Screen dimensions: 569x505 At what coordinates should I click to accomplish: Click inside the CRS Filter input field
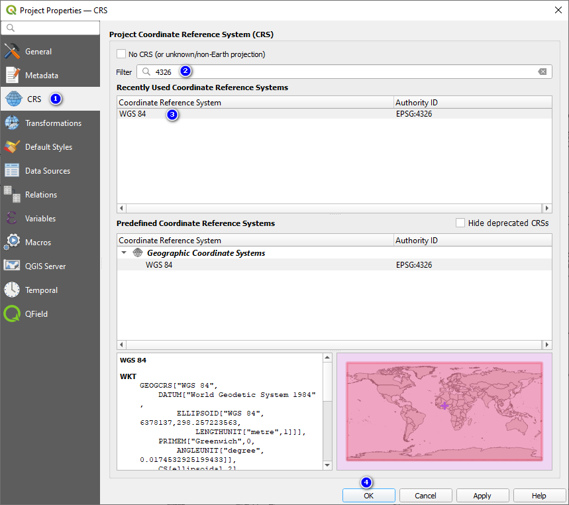click(344, 72)
